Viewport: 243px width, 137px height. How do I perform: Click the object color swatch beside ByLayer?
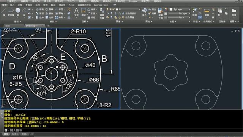coord(171,9)
